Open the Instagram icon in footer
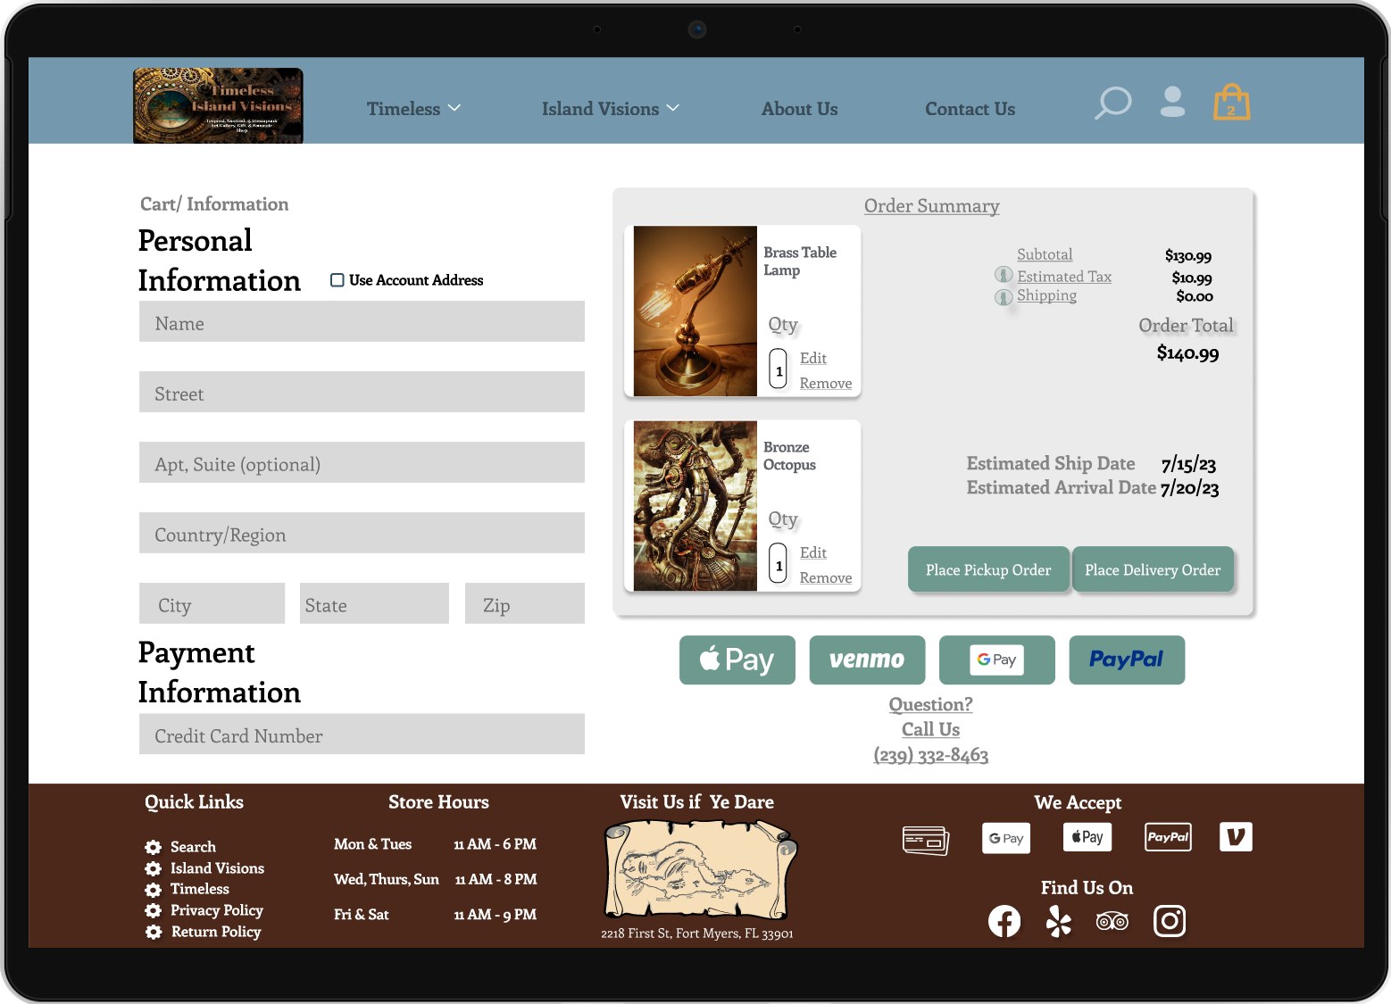Image resolution: width=1391 pixels, height=1004 pixels. coord(1170,921)
